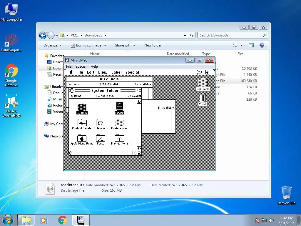Select Music library in navigation pane
Screen dimensions: 301x226
[x=58, y=99]
